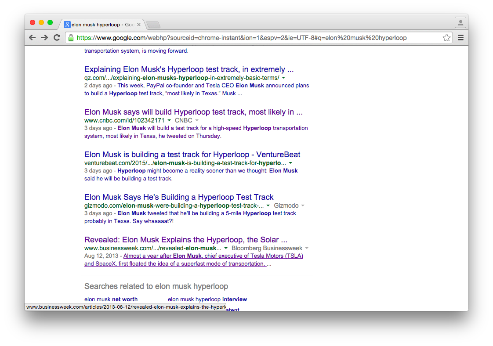Click the elon musk net worth related search
Image resolution: width=493 pixels, height=346 pixels.
pos(111,299)
